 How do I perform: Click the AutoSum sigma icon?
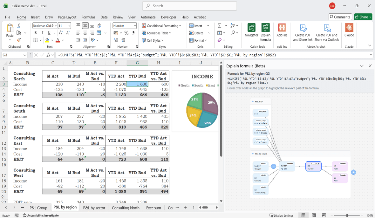pyautogui.click(x=220, y=26)
